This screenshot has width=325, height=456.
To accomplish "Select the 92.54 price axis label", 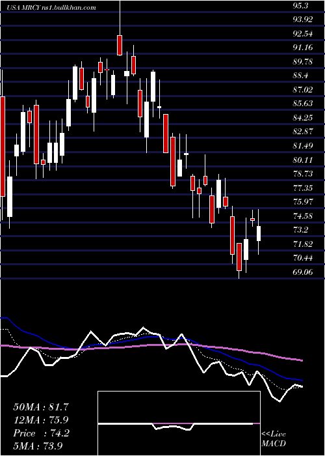I will tap(303, 33).
